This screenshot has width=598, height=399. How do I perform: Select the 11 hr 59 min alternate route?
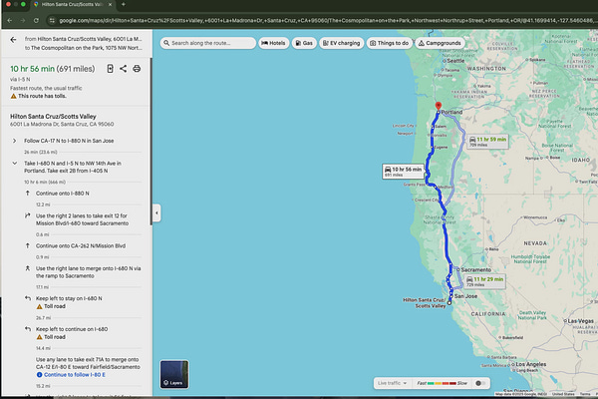(x=487, y=142)
